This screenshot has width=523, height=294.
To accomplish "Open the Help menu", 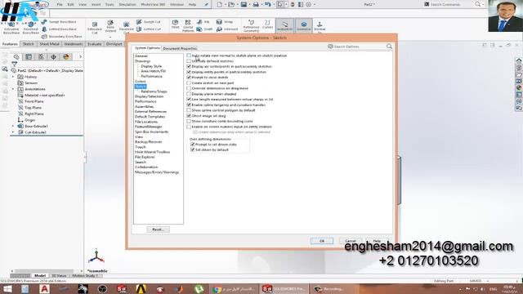I will point(193,5).
